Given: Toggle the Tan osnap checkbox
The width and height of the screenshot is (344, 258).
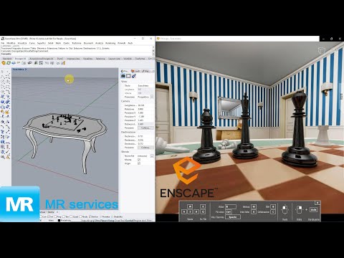Looking at the screenshot, I should point(64,216).
